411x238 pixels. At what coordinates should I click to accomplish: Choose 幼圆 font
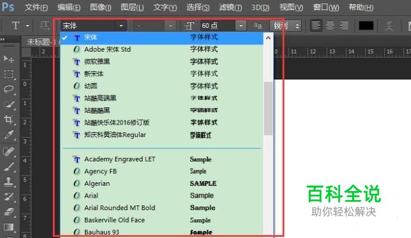point(162,86)
